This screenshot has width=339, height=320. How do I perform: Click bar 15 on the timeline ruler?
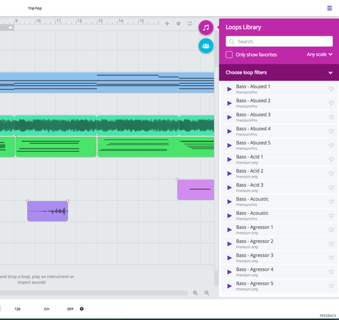click(x=141, y=21)
